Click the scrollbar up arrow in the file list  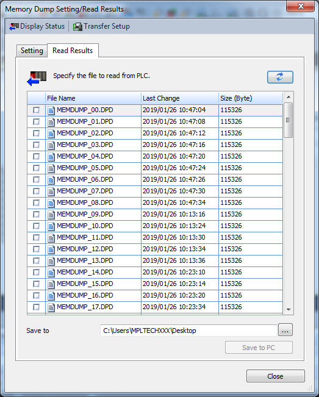289,97
